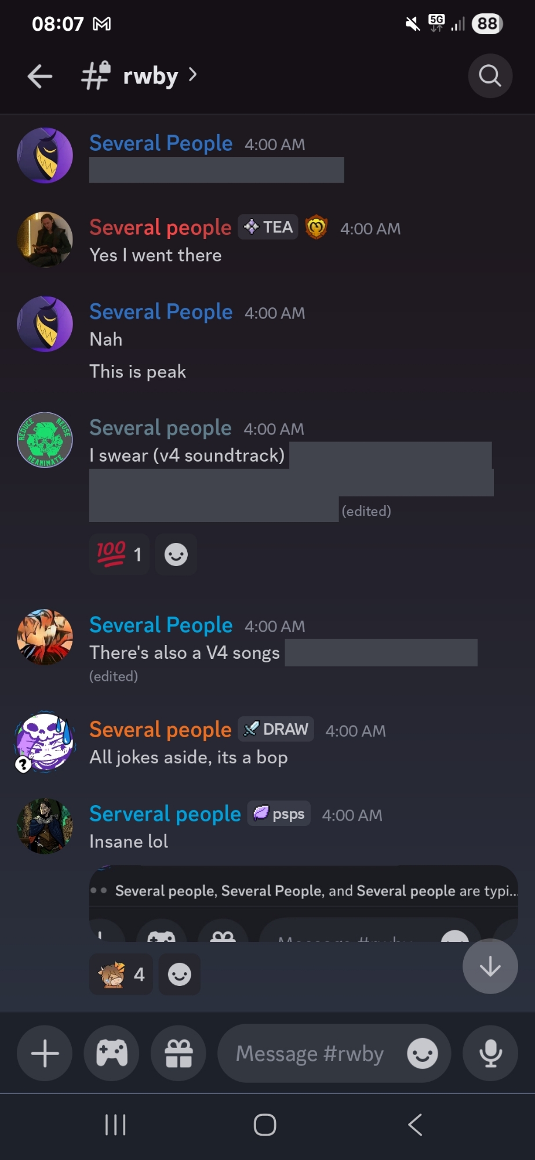Add reaction to v4 soundtrack message
This screenshot has height=1160, width=535.
(x=176, y=554)
